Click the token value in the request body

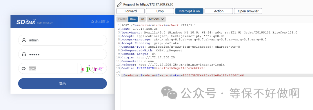(x=213, y=75)
